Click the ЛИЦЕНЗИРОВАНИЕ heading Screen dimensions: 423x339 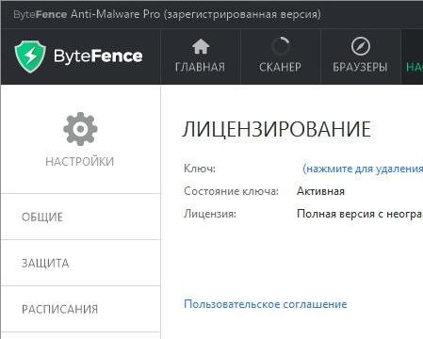pyautogui.click(x=277, y=129)
